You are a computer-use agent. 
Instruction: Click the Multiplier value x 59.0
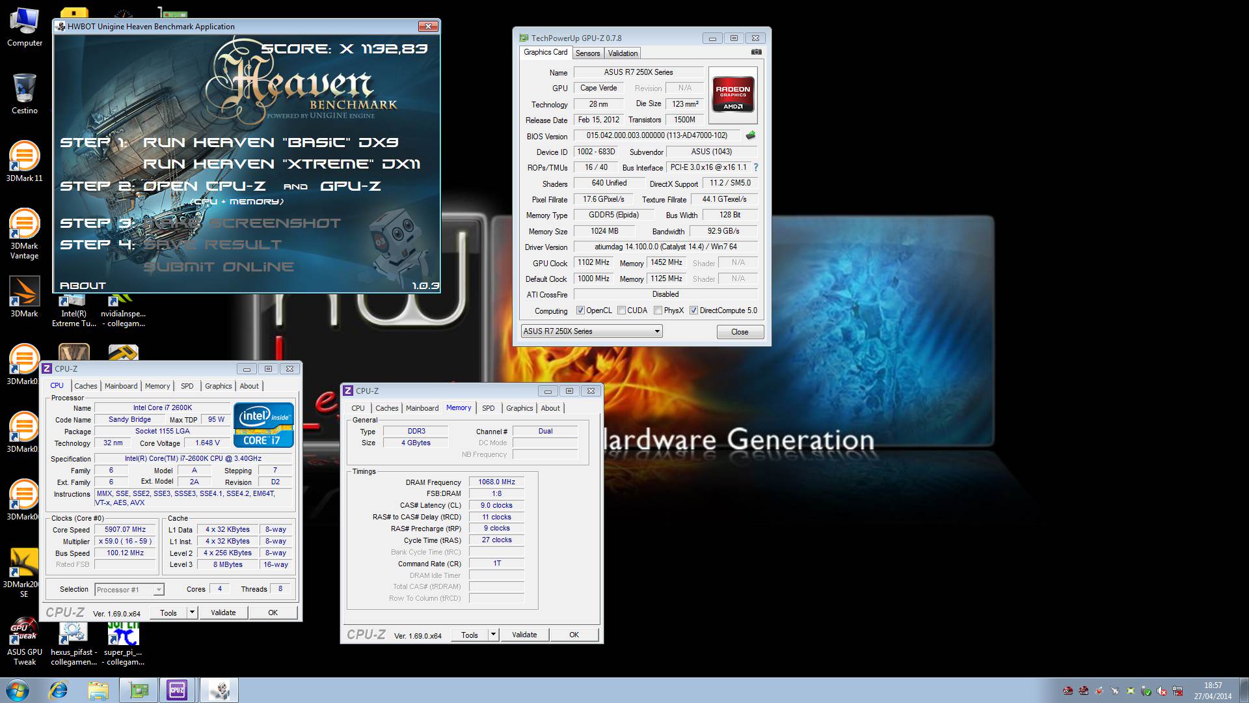(x=126, y=542)
